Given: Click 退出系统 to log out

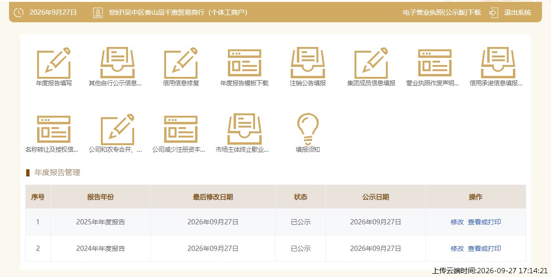Looking at the screenshot, I should pos(517,13).
